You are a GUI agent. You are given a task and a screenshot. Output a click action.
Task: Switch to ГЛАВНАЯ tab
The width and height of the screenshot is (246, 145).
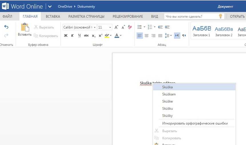pyautogui.click(x=30, y=17)
